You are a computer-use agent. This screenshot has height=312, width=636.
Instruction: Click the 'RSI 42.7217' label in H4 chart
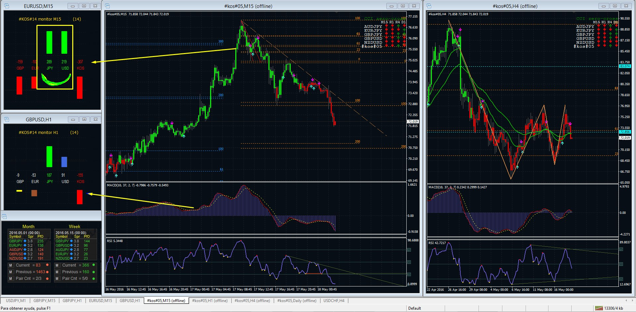click(437, 243)
